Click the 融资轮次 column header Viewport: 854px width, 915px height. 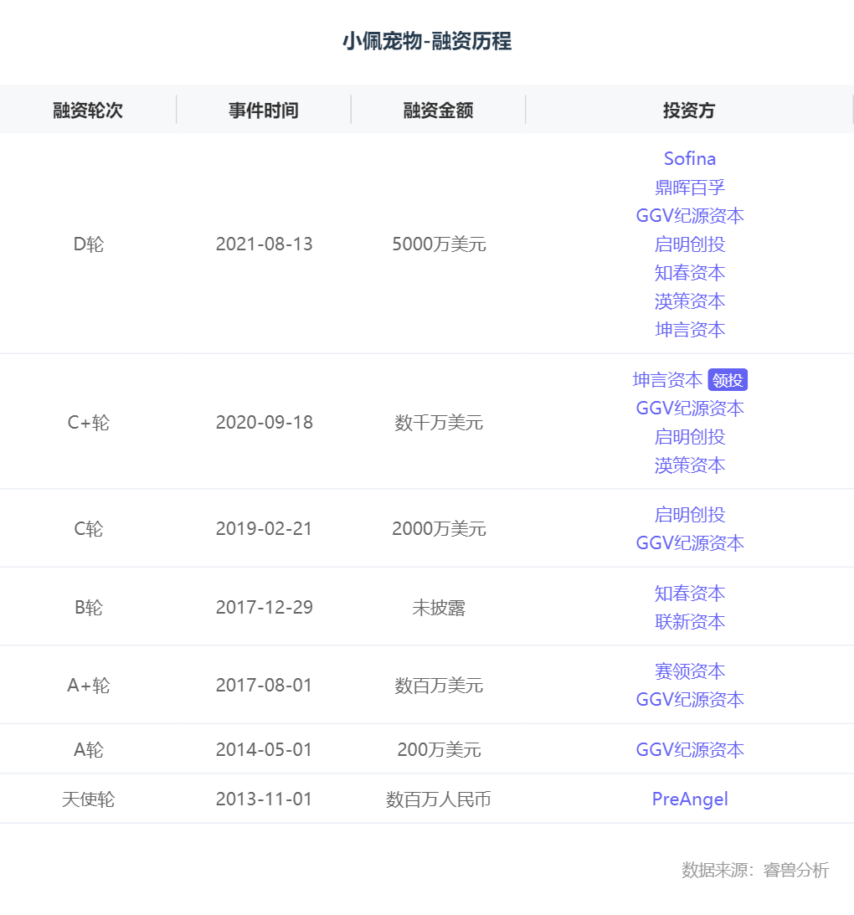tap(88, 111)
